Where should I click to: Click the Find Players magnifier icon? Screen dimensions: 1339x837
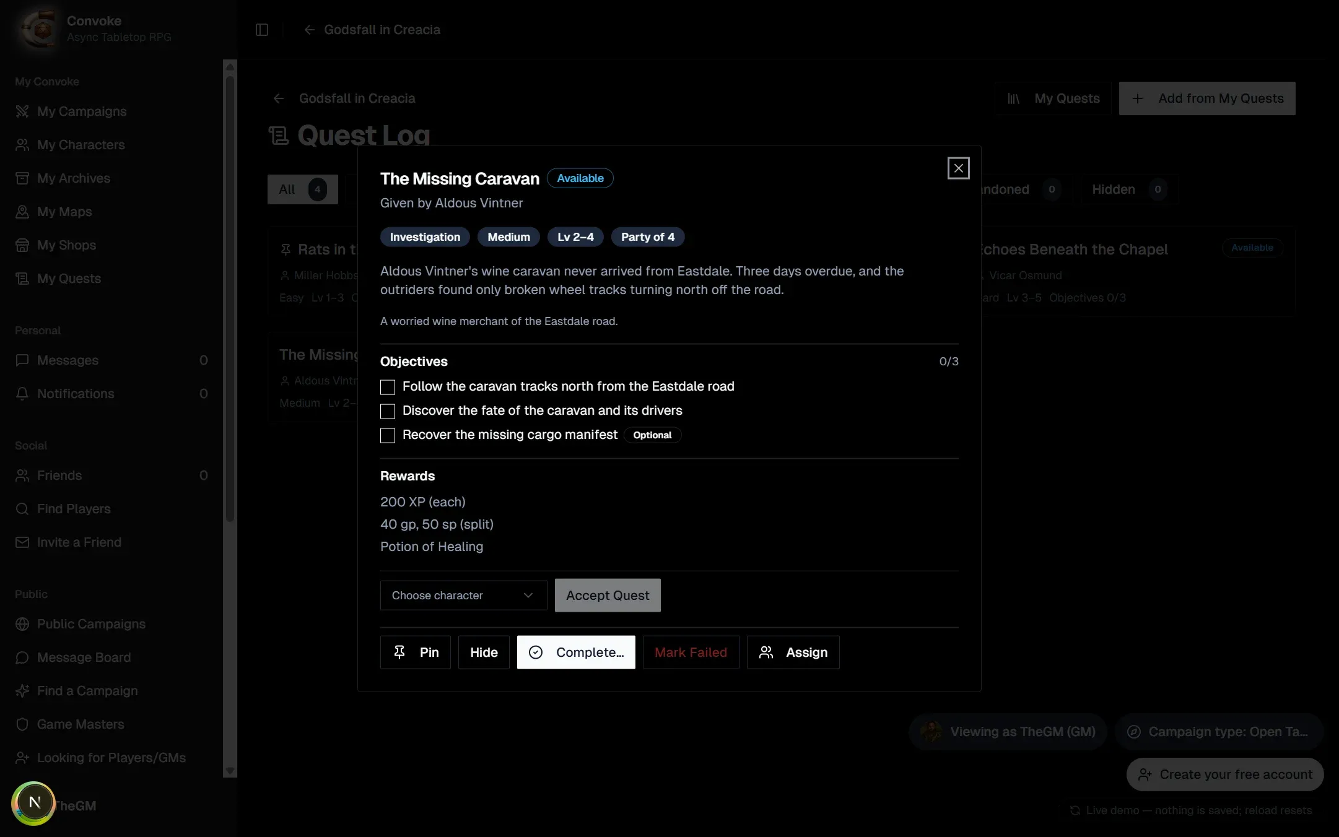[22, 509]
